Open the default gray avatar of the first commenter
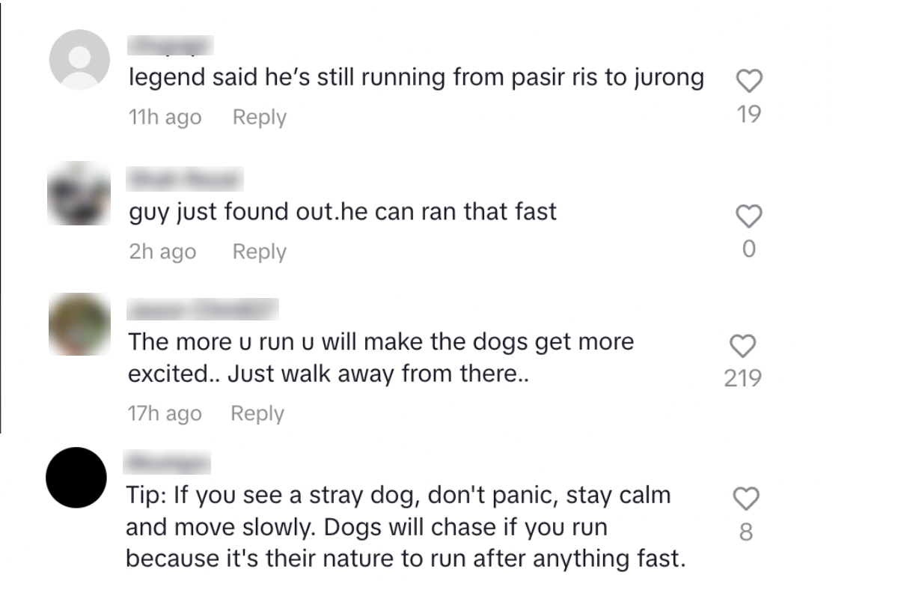The image size is (898, 596). (79, 60)
